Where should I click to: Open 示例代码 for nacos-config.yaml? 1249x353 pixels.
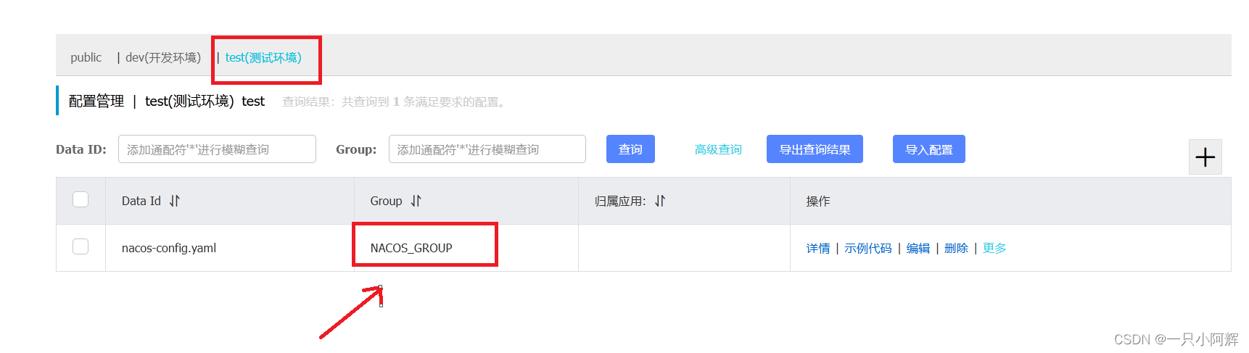coord(868,248)
